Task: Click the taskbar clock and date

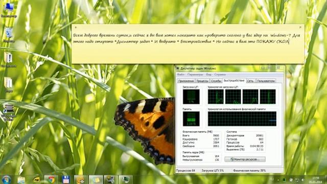Action: [x=316, y=179]
